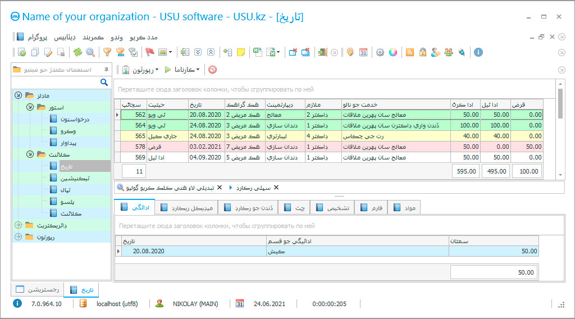Switch to the مواد tab
This screenshot has width=575, height=319.
coord(404,208)
